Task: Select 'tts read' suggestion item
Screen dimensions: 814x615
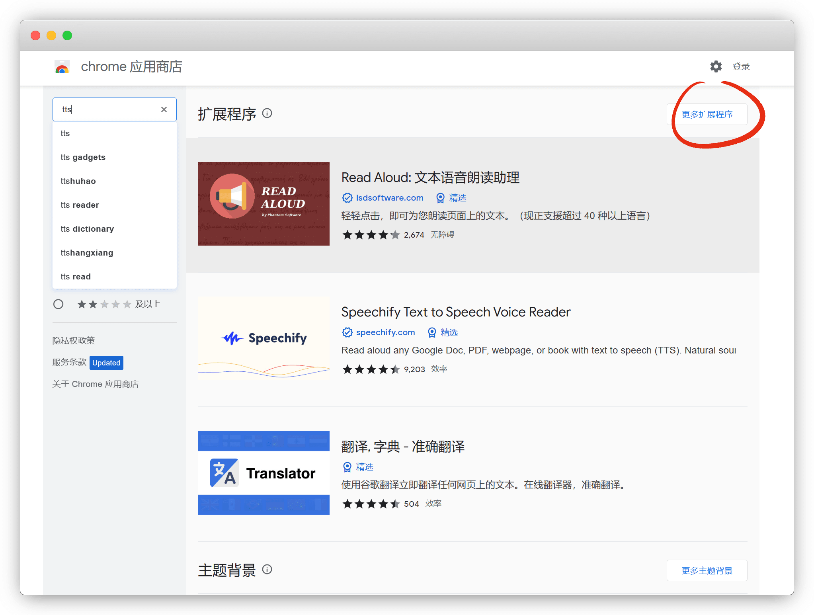Action: coord(76,277)
